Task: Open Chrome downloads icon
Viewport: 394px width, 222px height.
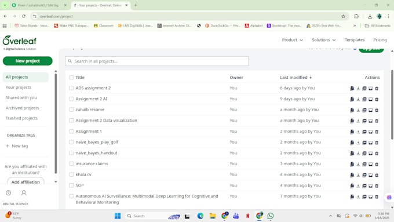Action: (370, 16)
